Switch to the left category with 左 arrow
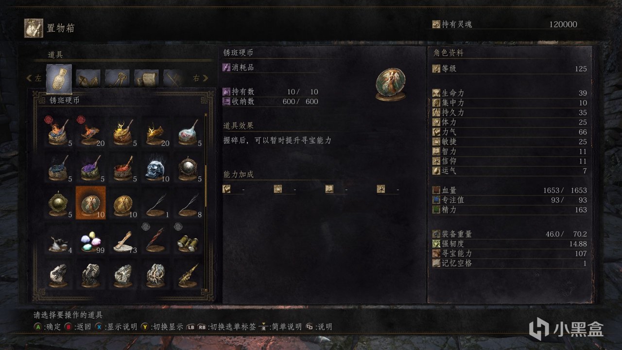 [34, 78]
